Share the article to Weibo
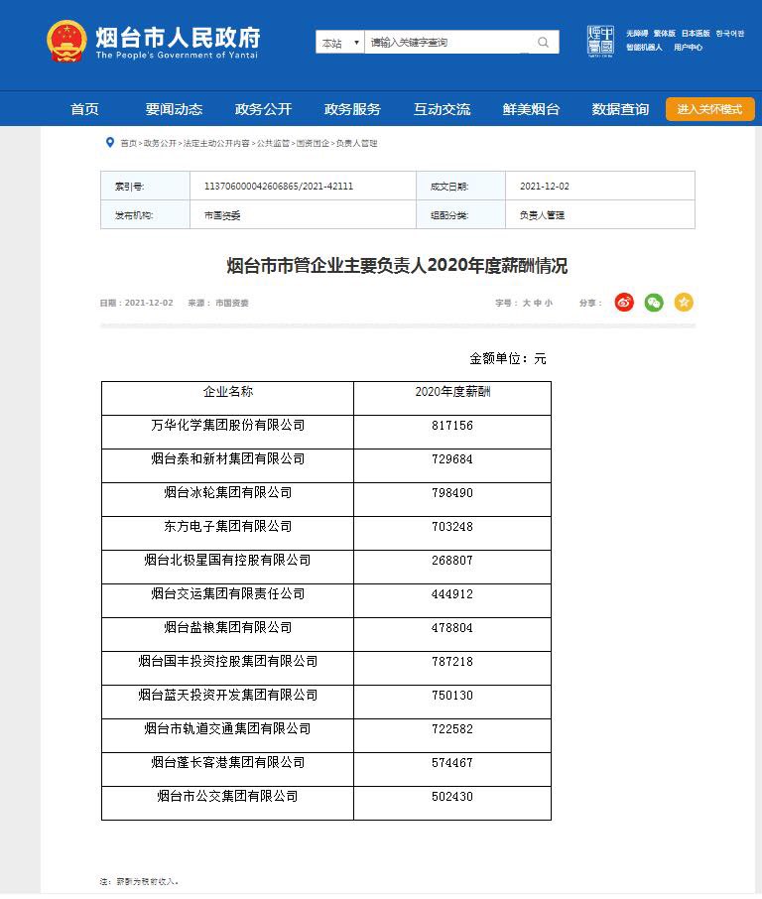This screenshot has height=899, width=762. pyautogui.click(x=624, y=303)
